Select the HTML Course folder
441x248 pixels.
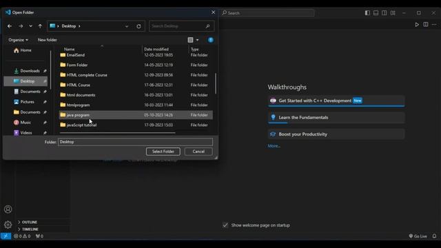point(136,85)
